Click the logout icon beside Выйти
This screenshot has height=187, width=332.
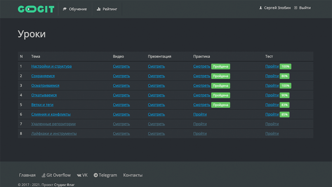(296, 8)
